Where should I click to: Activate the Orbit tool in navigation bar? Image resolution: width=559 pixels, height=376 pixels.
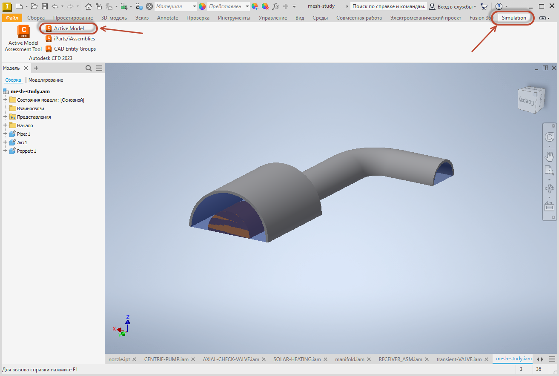point(550,188)
